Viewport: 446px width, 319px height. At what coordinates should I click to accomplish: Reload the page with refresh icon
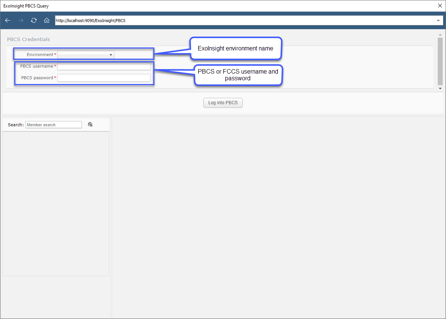point(34,21)
